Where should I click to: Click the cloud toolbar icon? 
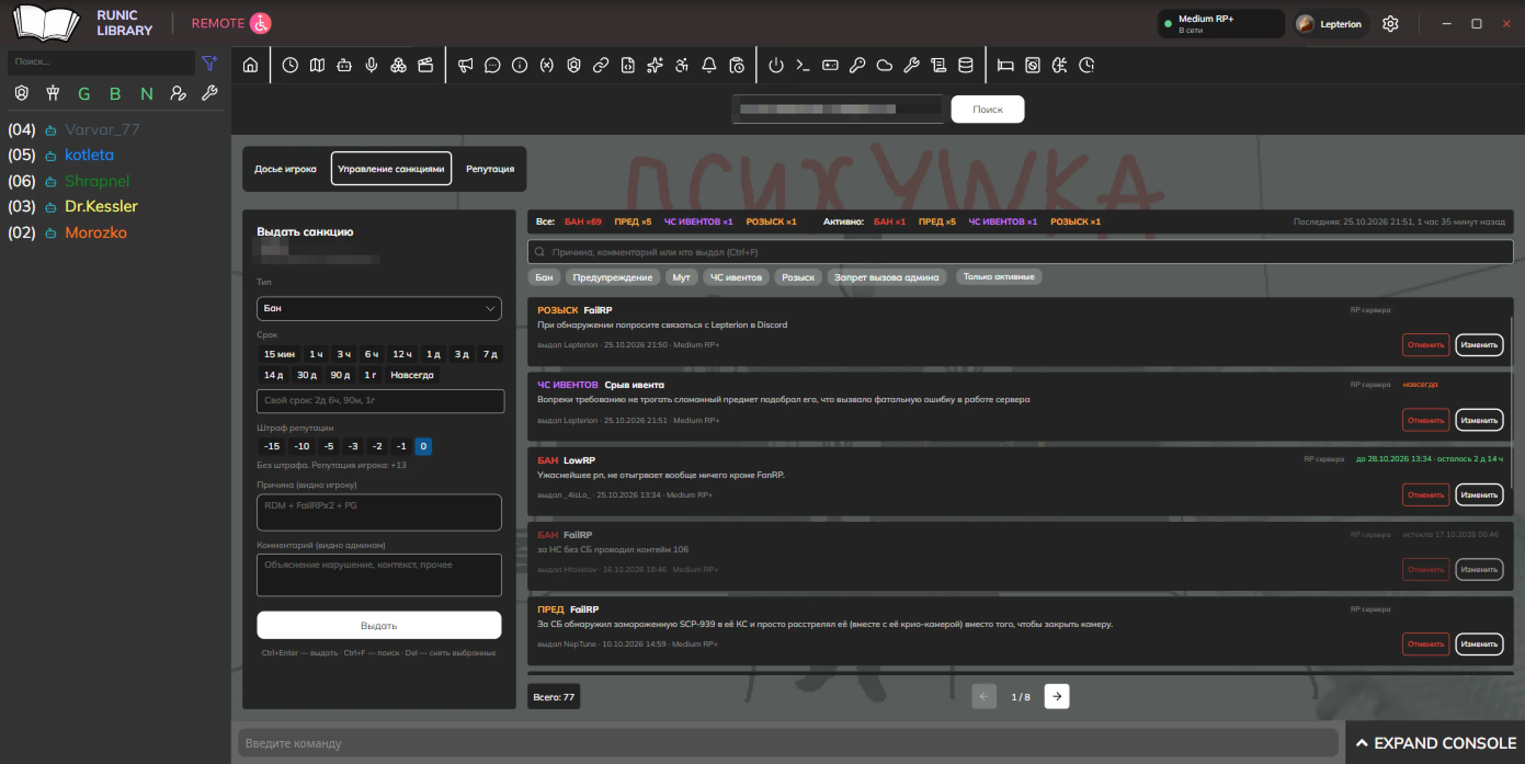pos(884,65)
